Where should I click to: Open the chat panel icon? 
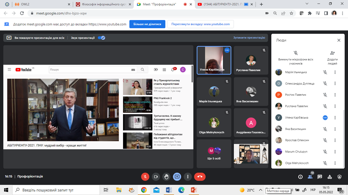pyautogui.click(x=320, y=177)
